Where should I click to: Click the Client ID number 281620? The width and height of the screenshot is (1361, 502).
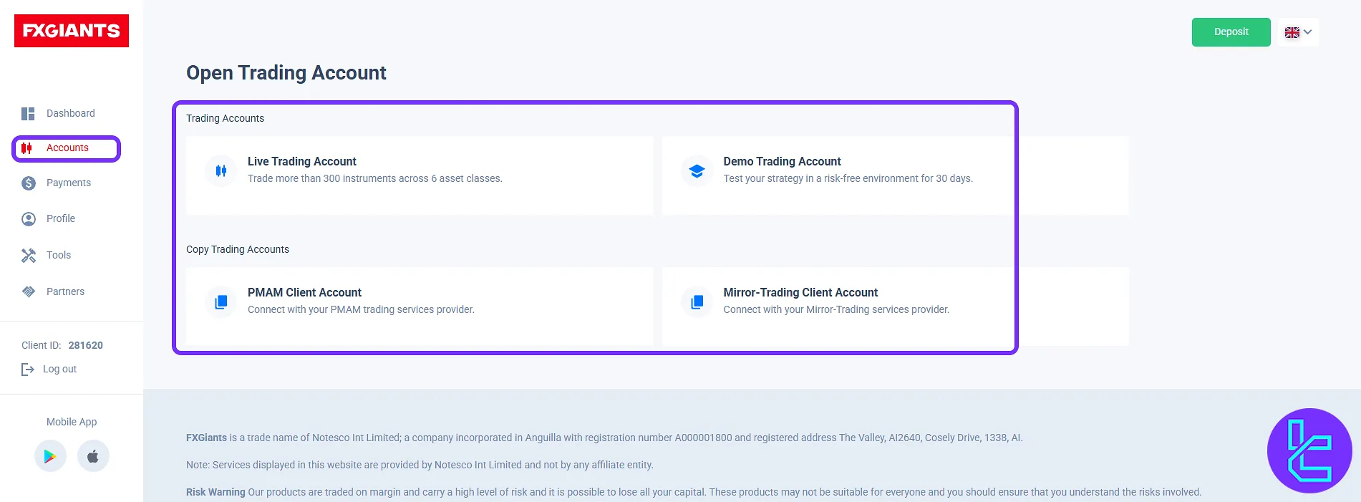click(86, 345)
